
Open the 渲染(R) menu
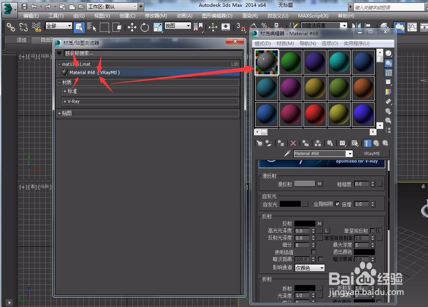click(250, 16)
